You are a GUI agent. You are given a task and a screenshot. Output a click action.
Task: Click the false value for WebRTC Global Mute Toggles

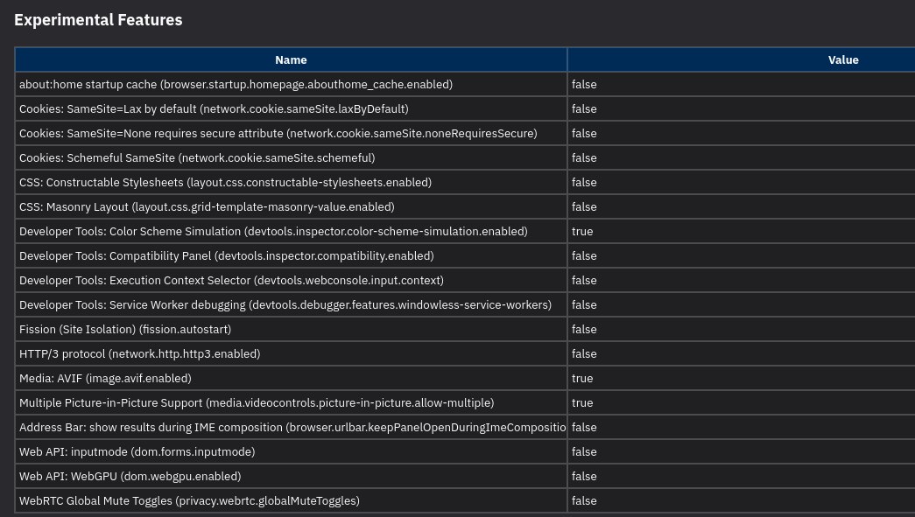584,500
